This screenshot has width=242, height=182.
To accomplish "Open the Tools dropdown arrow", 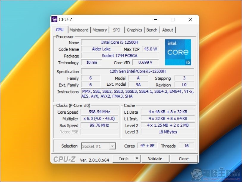I will (137, 159).
